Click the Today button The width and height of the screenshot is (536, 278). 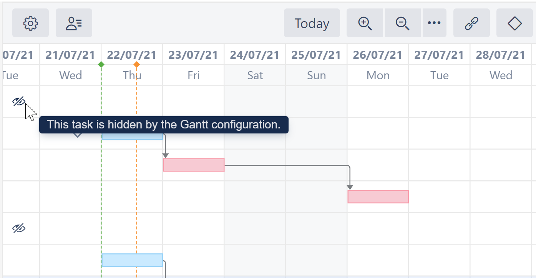[x=312, y=23]
